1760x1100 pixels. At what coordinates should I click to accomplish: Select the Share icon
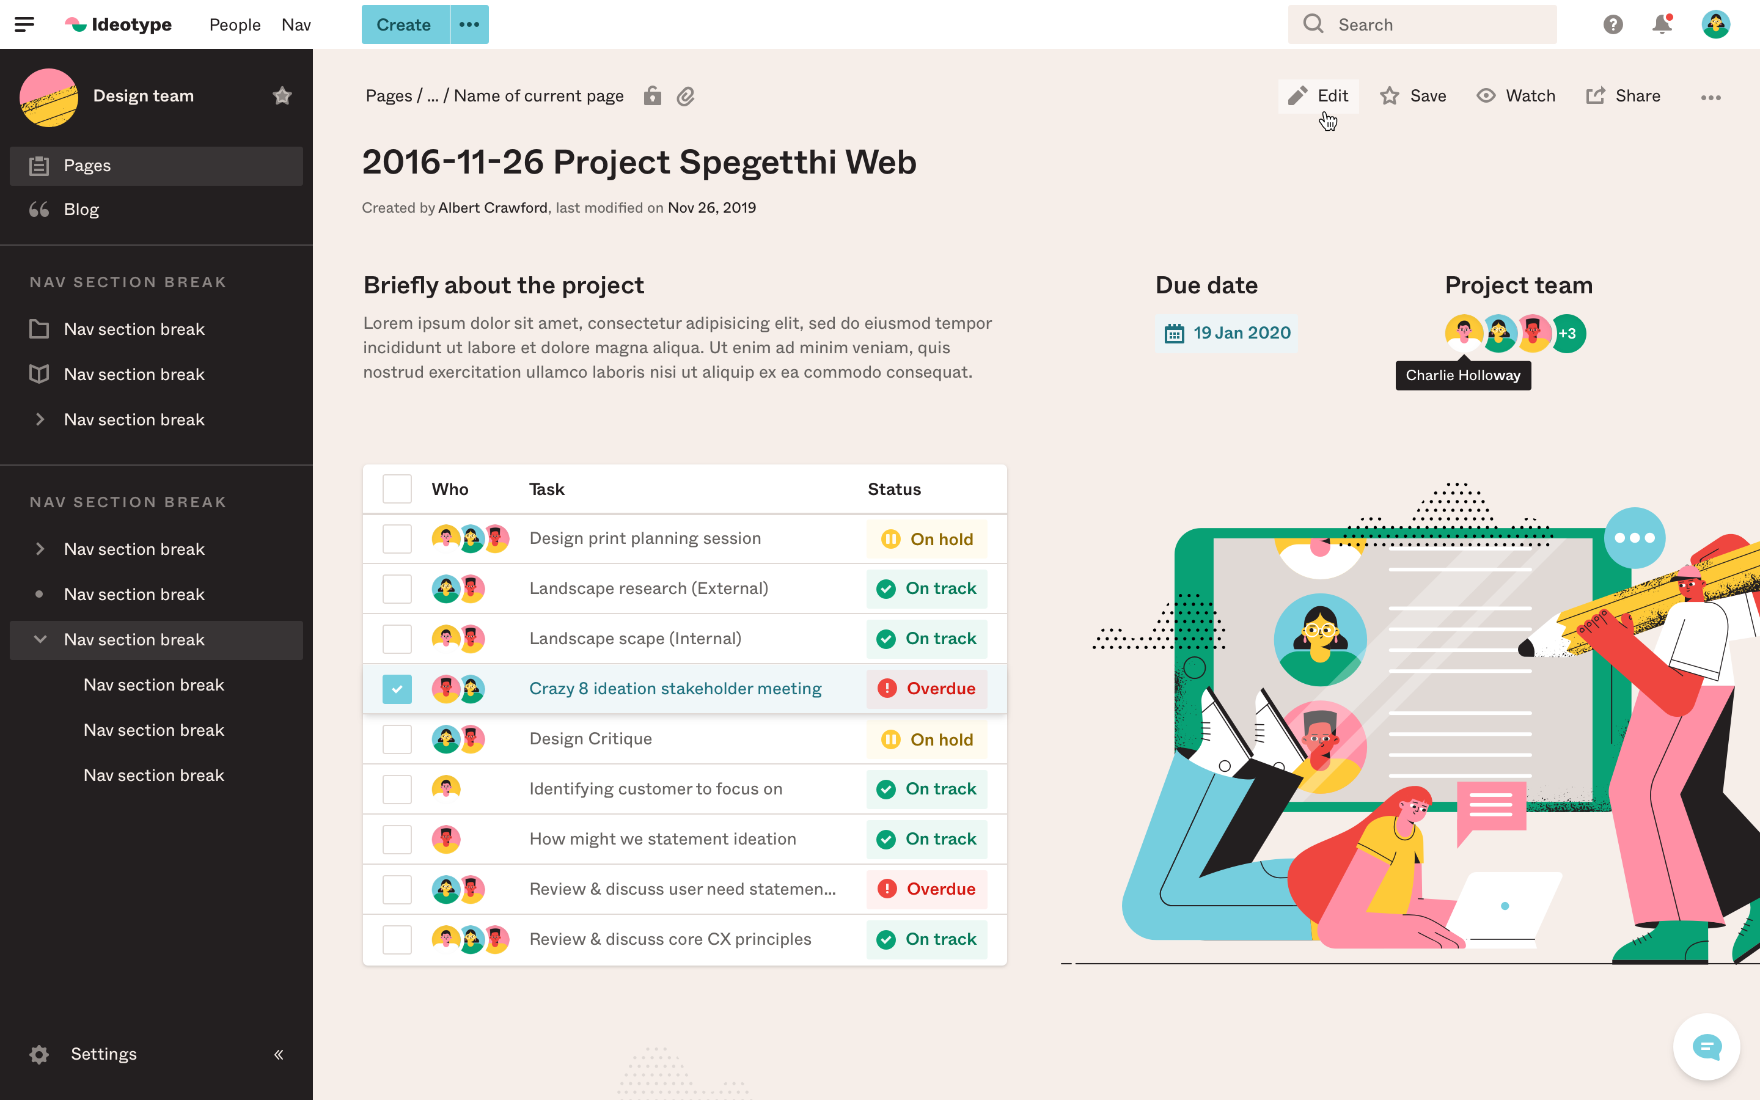click(x=1596, y=95)
